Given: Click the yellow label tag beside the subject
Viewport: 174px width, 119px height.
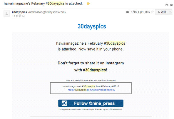Looking at the screenshot, I should 88,4.
